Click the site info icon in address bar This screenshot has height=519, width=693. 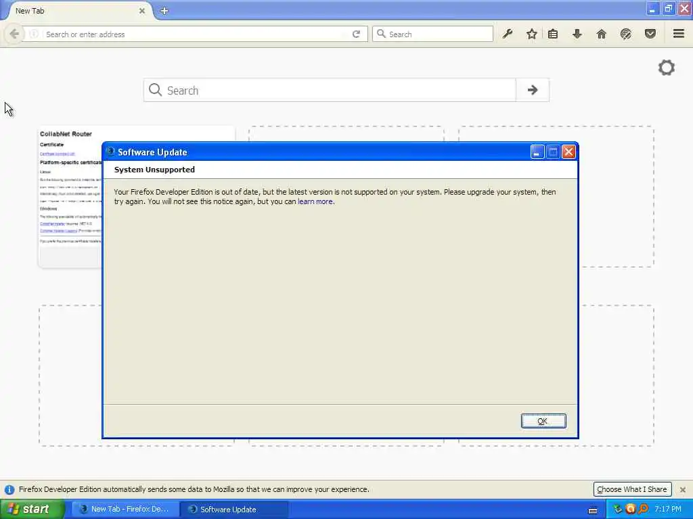34,34
